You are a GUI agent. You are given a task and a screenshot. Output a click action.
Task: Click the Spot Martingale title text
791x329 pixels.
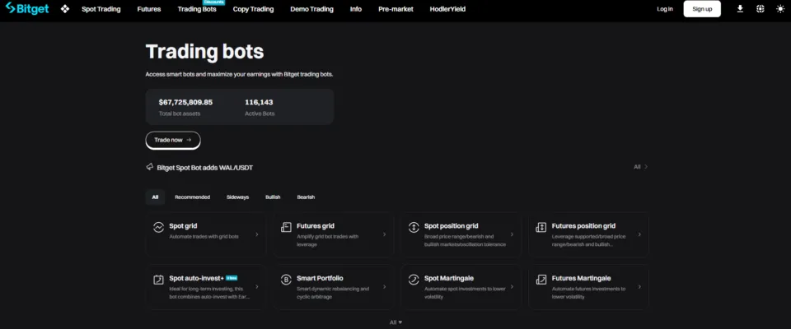click(449, 279)
